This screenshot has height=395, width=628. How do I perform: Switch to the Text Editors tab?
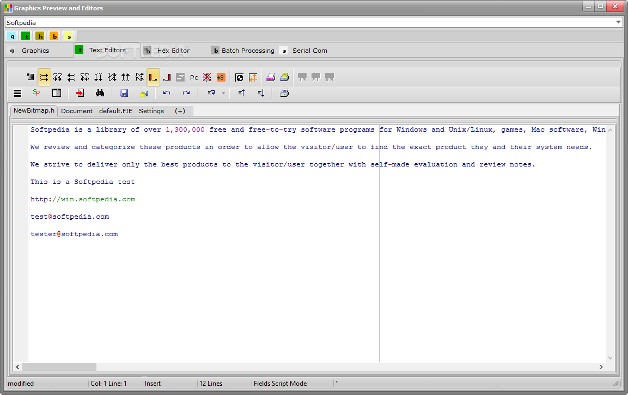click(107, 50)
